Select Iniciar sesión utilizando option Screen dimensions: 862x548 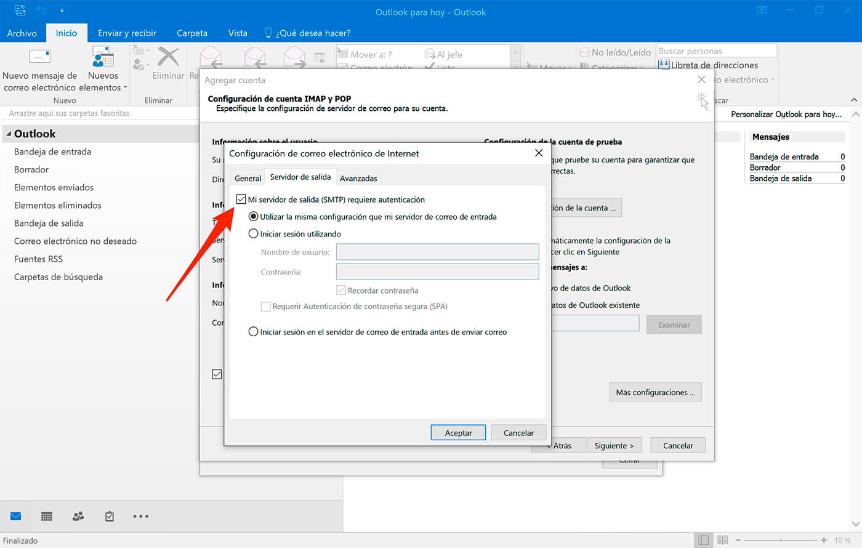tap(253, 233)
